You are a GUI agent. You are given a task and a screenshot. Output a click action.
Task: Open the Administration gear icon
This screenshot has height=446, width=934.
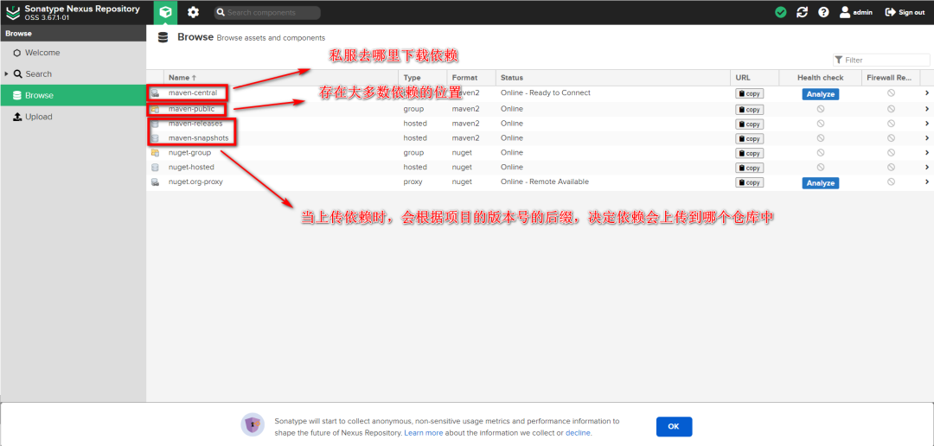193,12
